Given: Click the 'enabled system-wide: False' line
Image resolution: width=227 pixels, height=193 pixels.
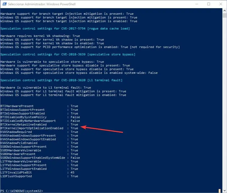Looking at the screenshot, I should tap(79, 73).
